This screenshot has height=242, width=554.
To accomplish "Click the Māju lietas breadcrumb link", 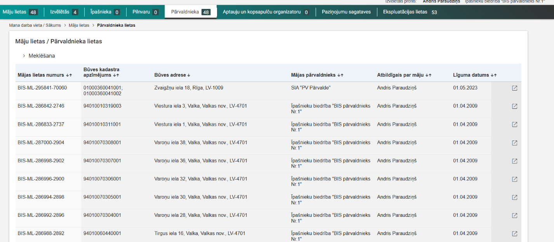I will 79,25.
